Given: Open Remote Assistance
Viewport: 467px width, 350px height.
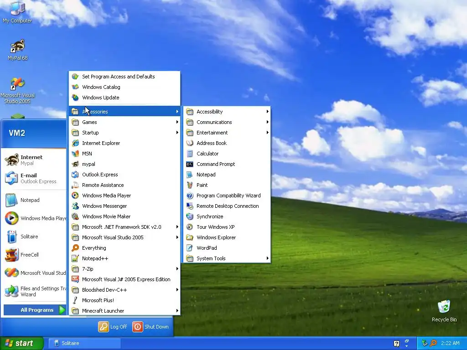Looking at the screenshot, I should click(x=125, y=185).
